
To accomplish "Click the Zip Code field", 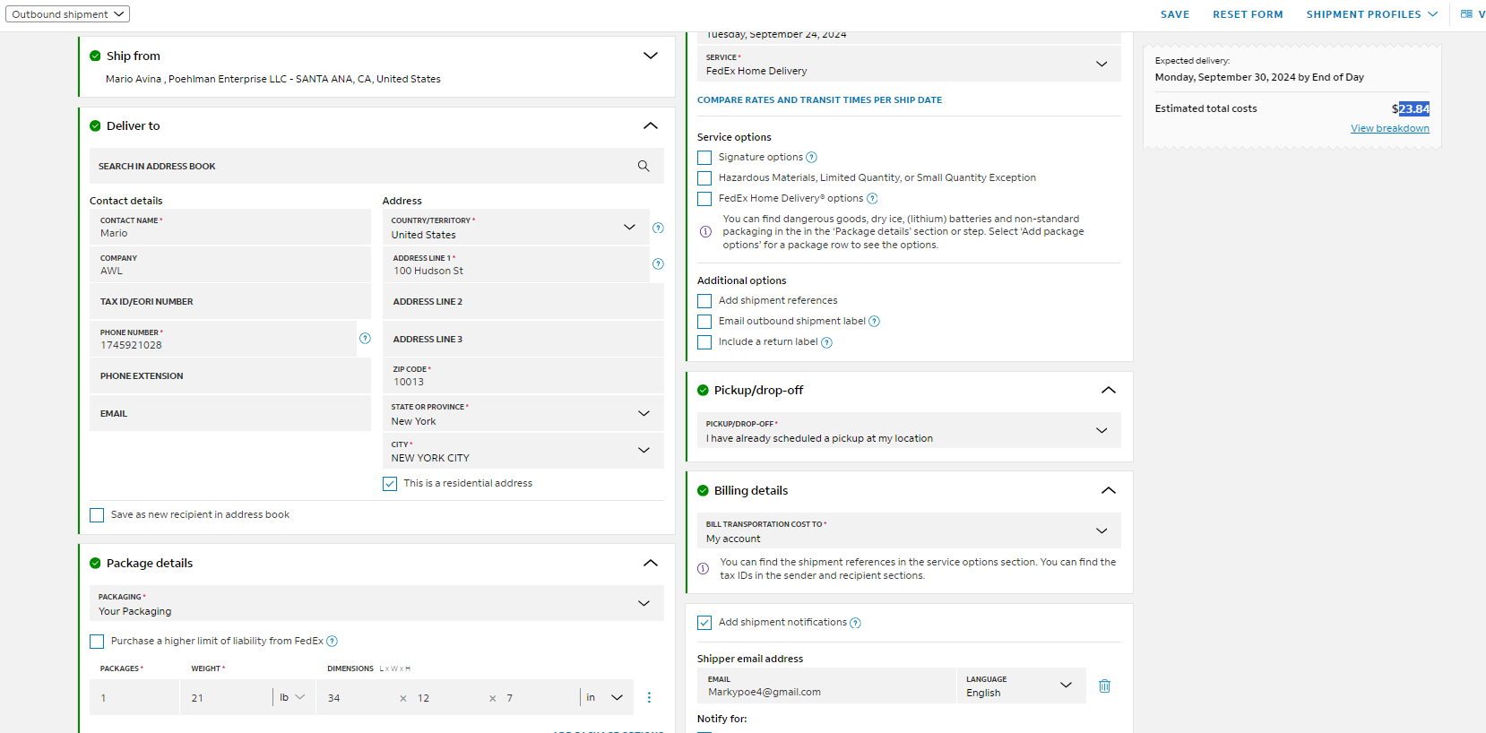I will (x=523, y=375).
